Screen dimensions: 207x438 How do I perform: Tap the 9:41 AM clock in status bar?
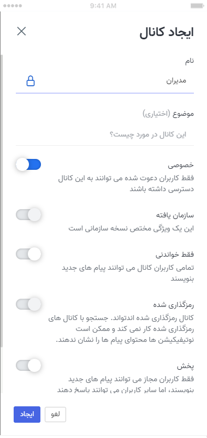pyautogui.click(x=103, y=5)
